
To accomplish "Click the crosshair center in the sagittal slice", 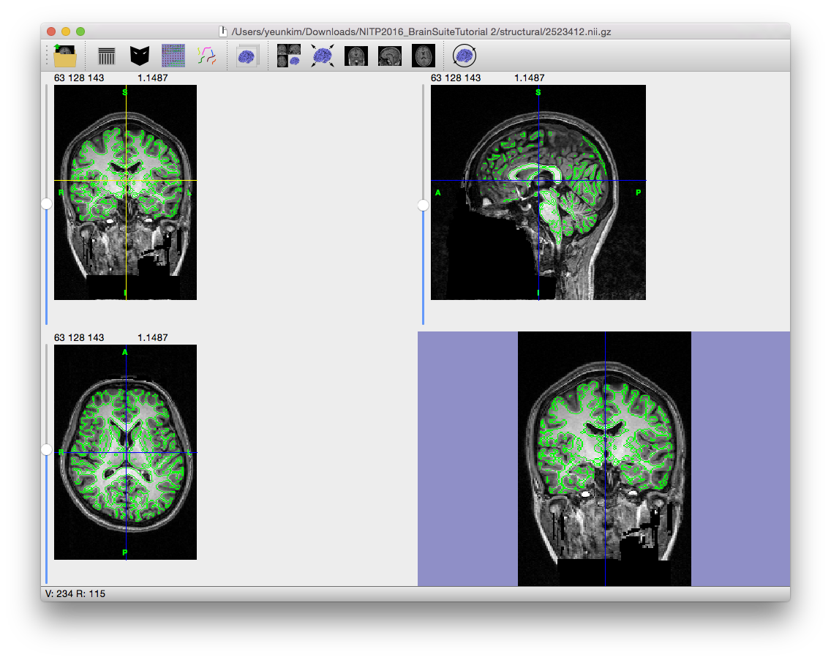I will [x=538, y=180].
